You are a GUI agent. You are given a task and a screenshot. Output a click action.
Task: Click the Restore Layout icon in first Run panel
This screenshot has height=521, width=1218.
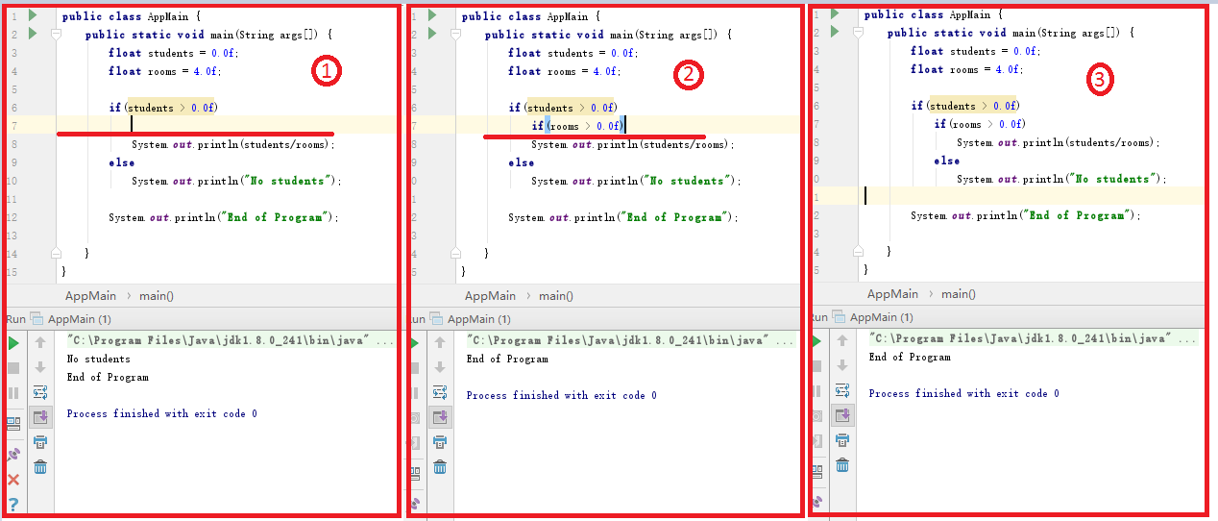click(13, 422)
